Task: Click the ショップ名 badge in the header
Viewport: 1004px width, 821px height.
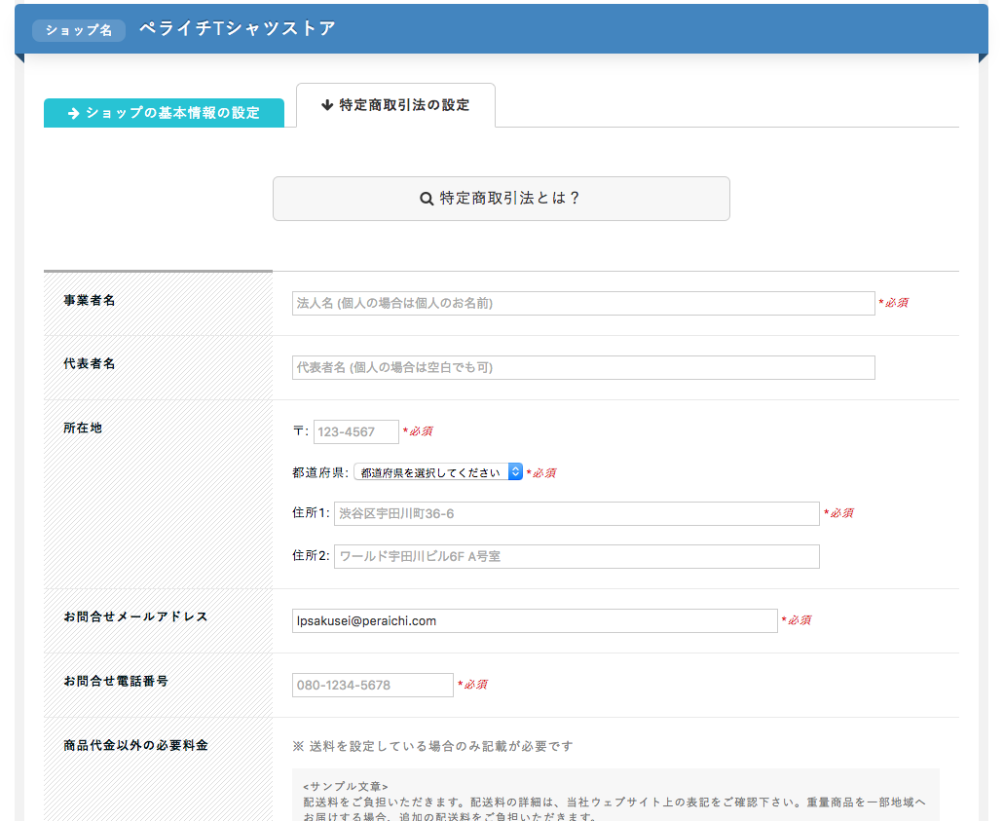Action: tap(79, 30)
